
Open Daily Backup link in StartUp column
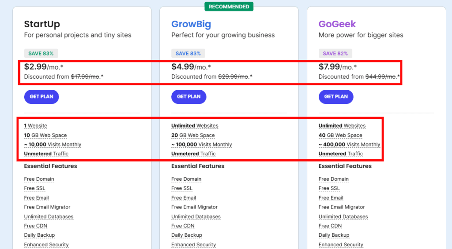(39, 235)
